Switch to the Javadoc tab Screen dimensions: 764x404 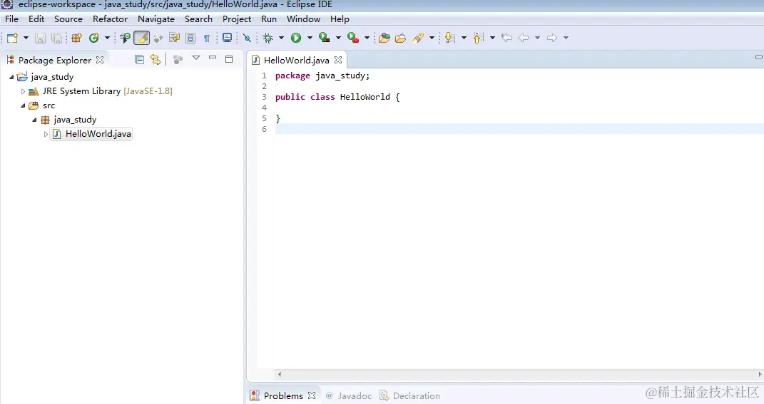348,395
